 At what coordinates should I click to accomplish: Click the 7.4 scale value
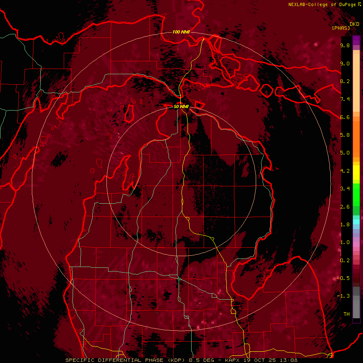click(345, 99)
